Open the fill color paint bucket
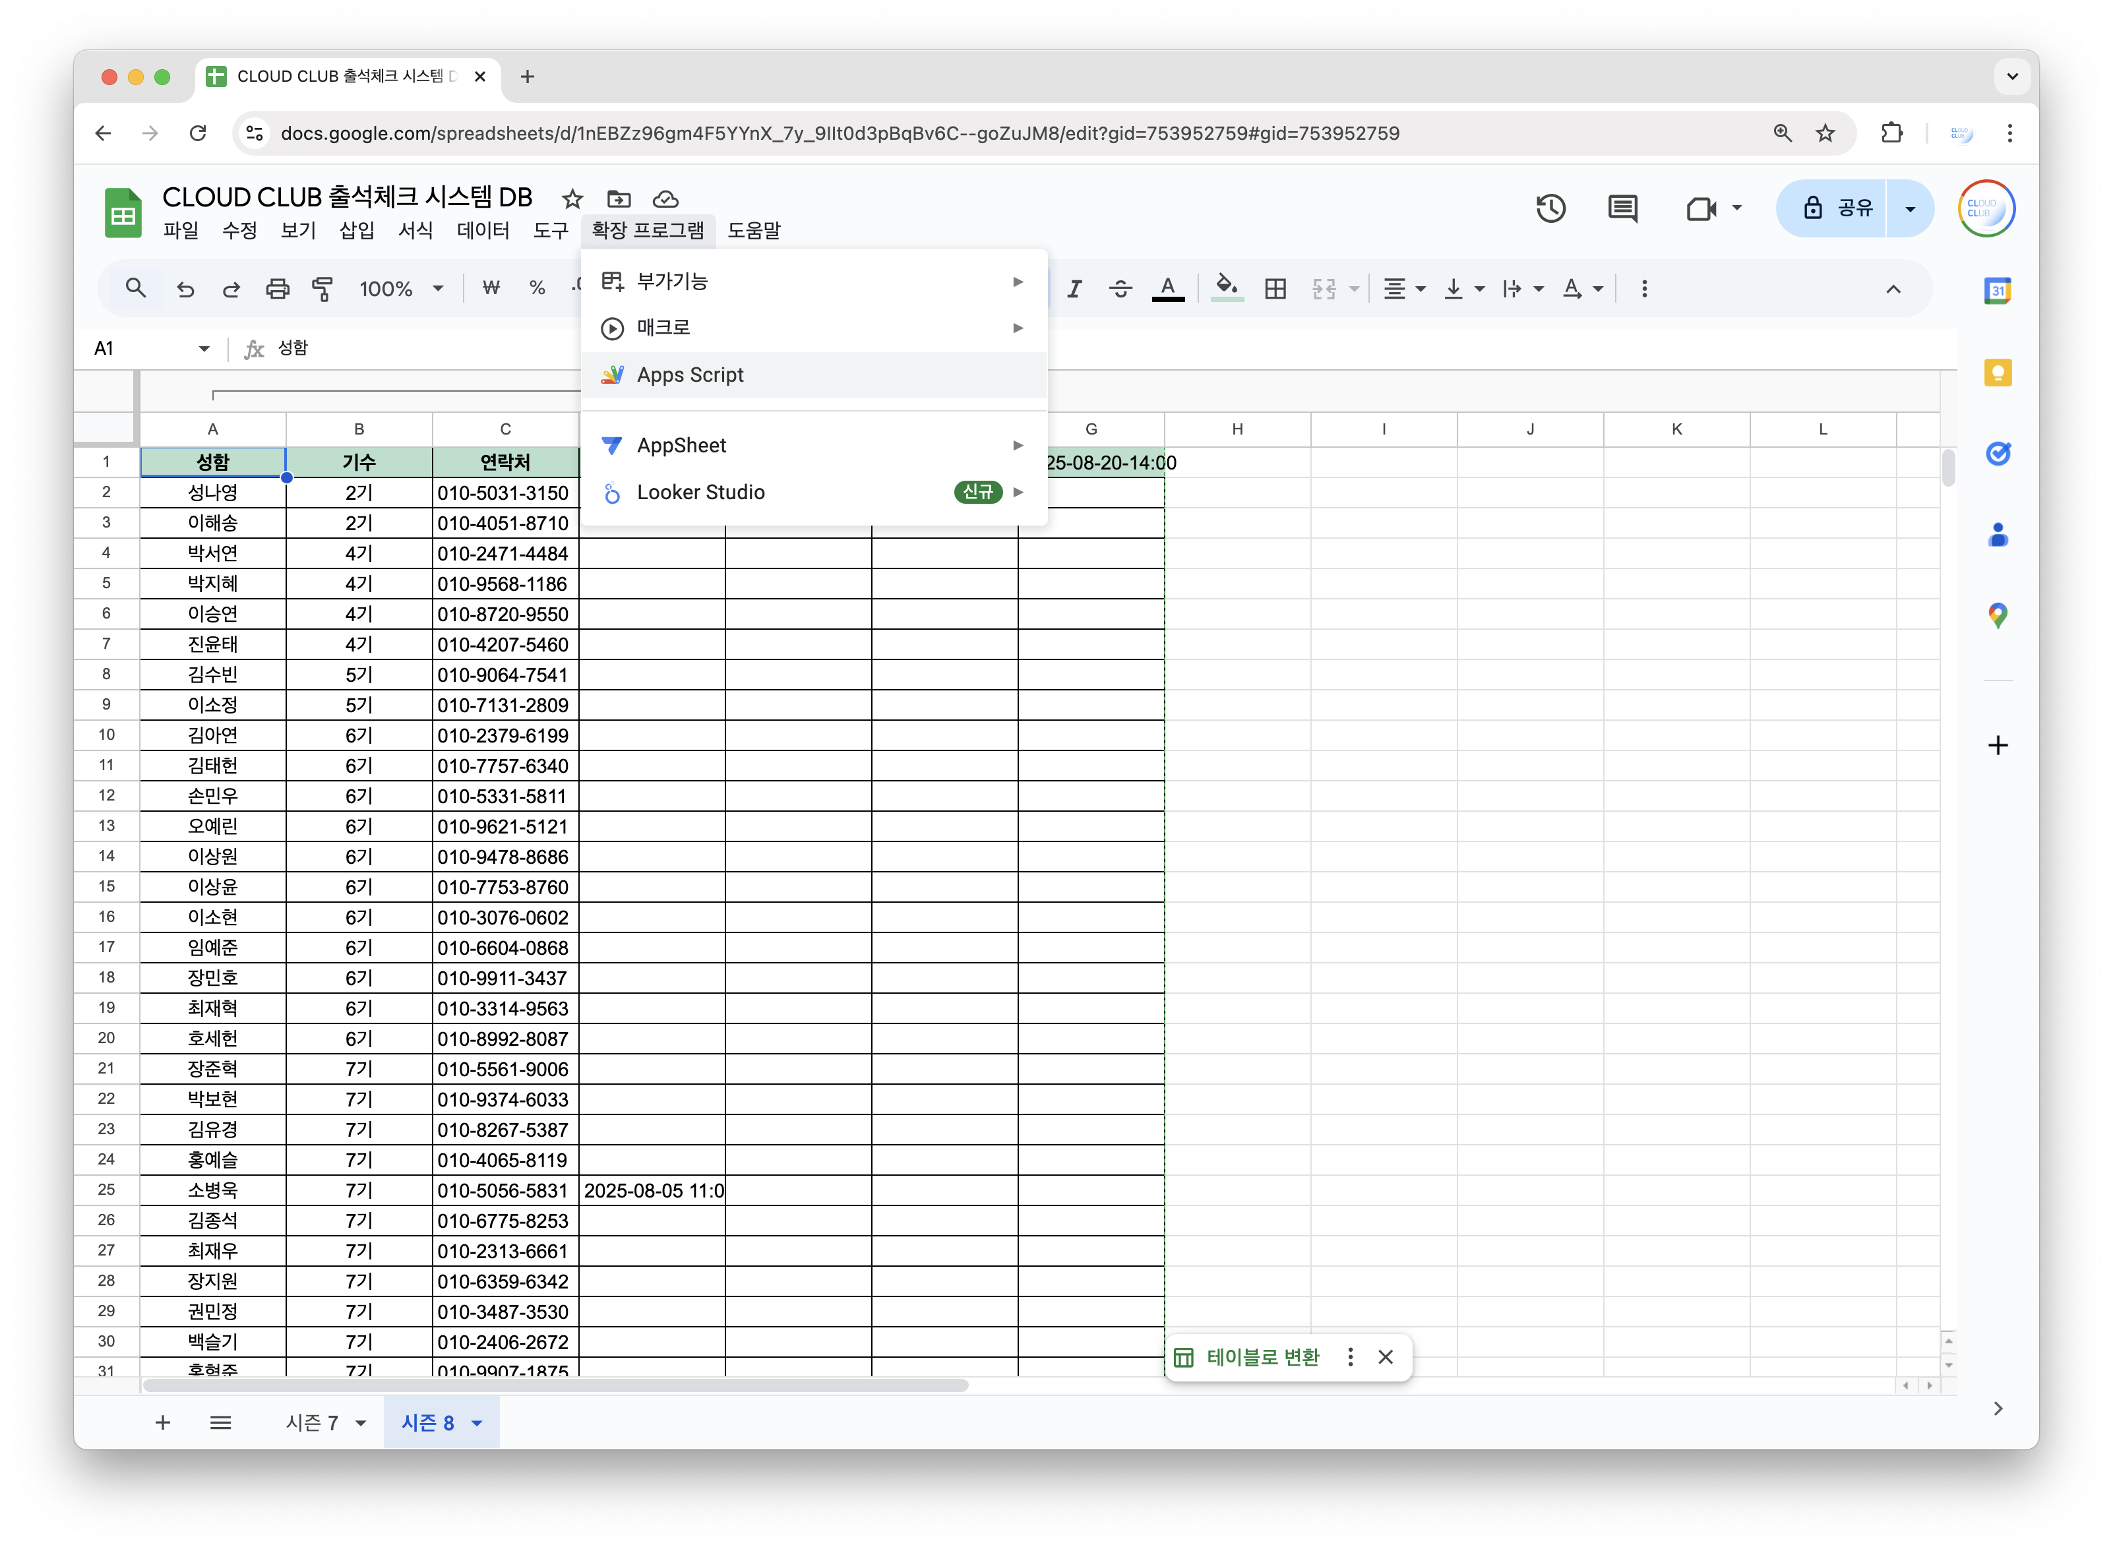 click(1226, 287)
